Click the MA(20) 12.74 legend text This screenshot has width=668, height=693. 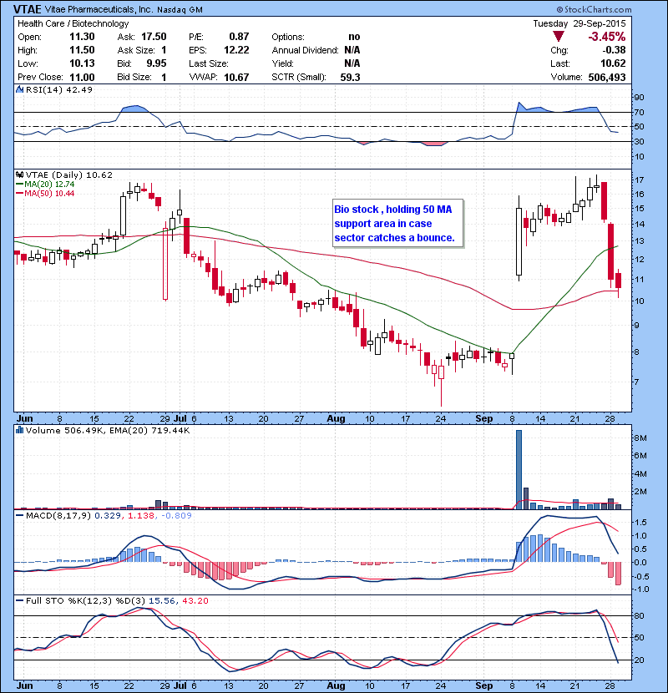coord(49,185)
